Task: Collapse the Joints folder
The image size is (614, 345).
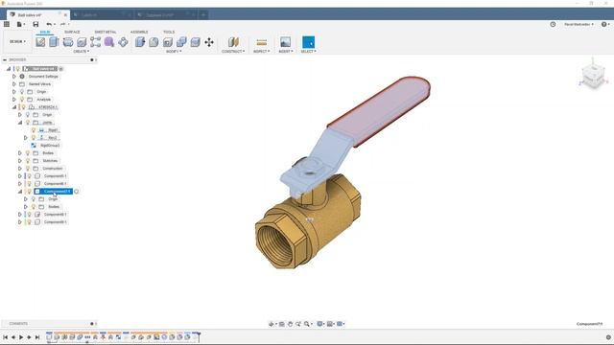Action: click(20, 123)
